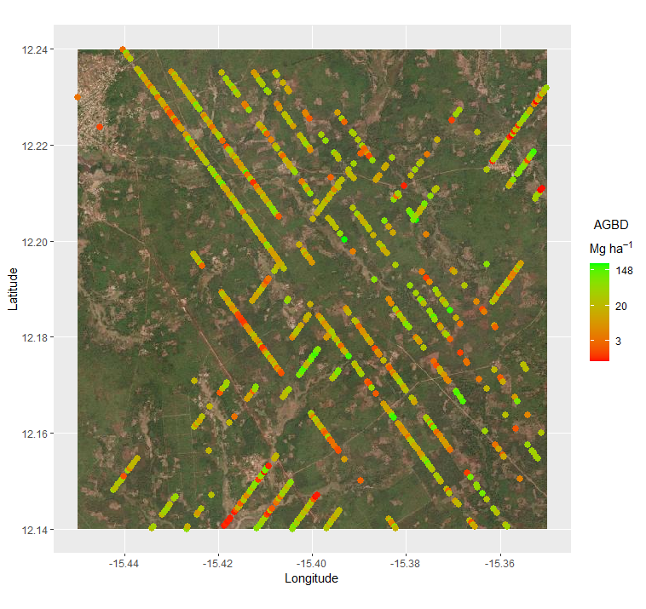Select the 148 legend value label
Screen dimensions: 646x609
coord(625,271)
